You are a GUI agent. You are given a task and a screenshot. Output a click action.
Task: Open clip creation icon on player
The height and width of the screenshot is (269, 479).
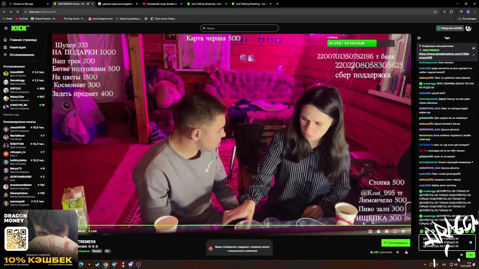pyautogui.click(x=378, y=231)
